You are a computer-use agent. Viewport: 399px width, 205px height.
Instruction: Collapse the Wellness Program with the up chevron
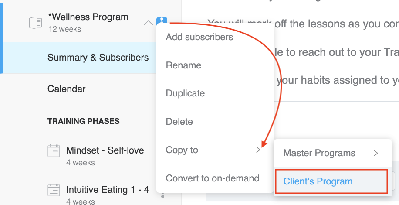coord(149,23)
